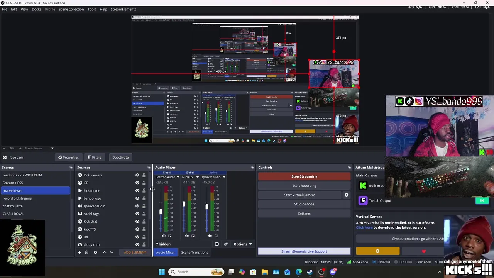Toggle the lock on kick TTS source
The width and height of the screenshot is (494, 278).
(x=144, y=229)
